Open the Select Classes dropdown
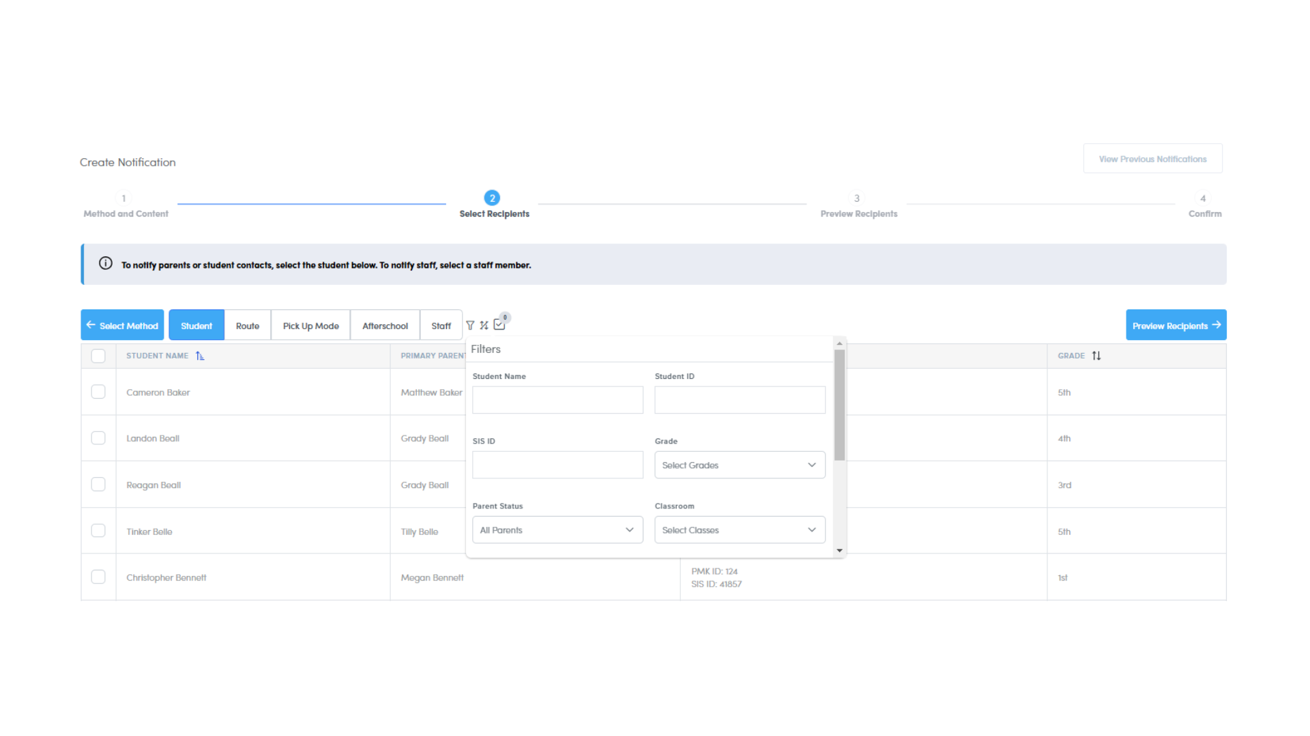The width and height of the screenshot is (1310, 736). (740, 530)
